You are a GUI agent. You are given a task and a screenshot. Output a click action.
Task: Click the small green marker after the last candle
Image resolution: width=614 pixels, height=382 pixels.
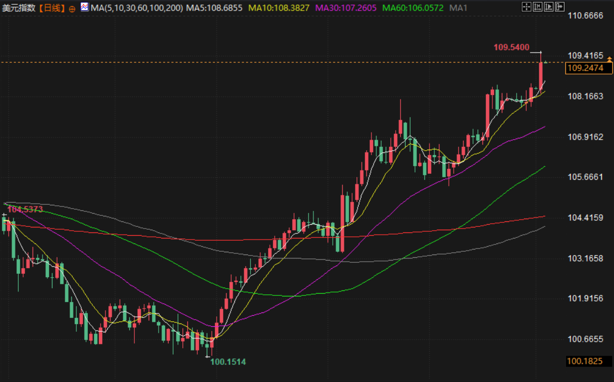[545, 62]
